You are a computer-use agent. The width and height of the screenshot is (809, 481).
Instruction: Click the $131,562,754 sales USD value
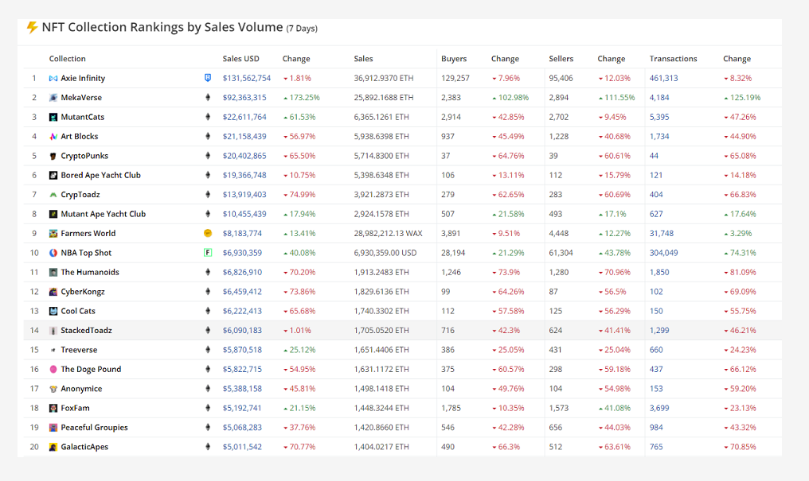point(247,78)
